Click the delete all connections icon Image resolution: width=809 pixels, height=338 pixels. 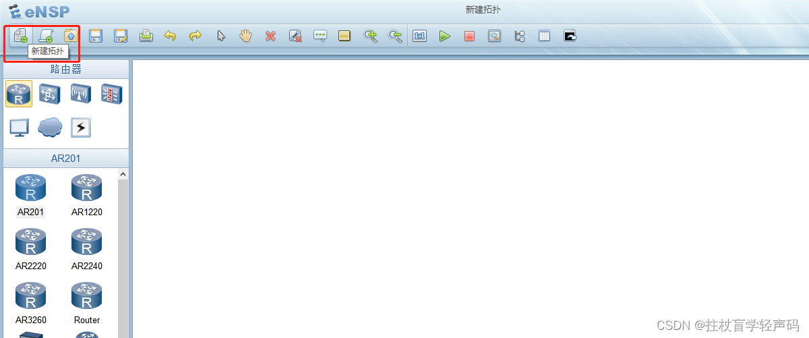[x=295, y=36]
